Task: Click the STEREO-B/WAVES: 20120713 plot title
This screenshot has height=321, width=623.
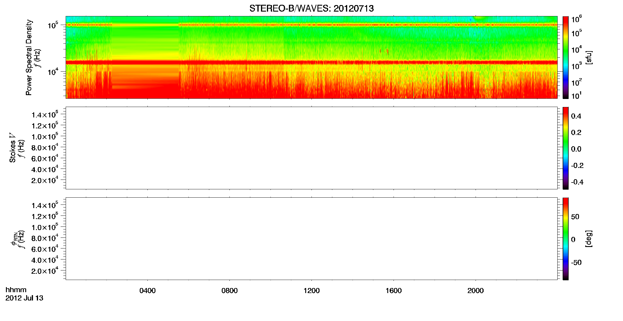Action: click(x=311, y=8)
